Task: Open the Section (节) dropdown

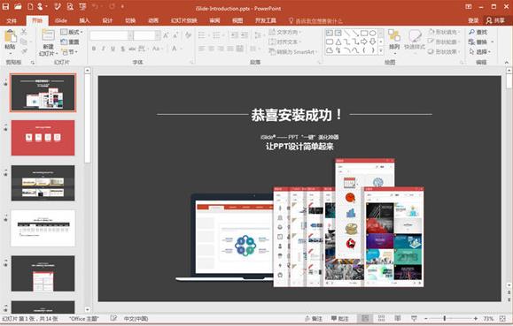Action: 70,51
